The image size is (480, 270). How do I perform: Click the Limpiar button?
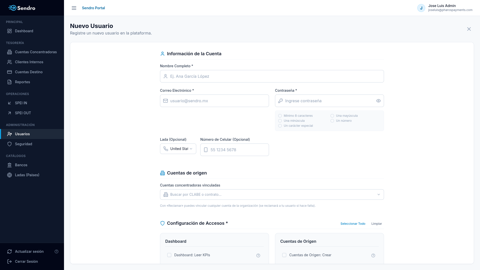coord(376,224)
